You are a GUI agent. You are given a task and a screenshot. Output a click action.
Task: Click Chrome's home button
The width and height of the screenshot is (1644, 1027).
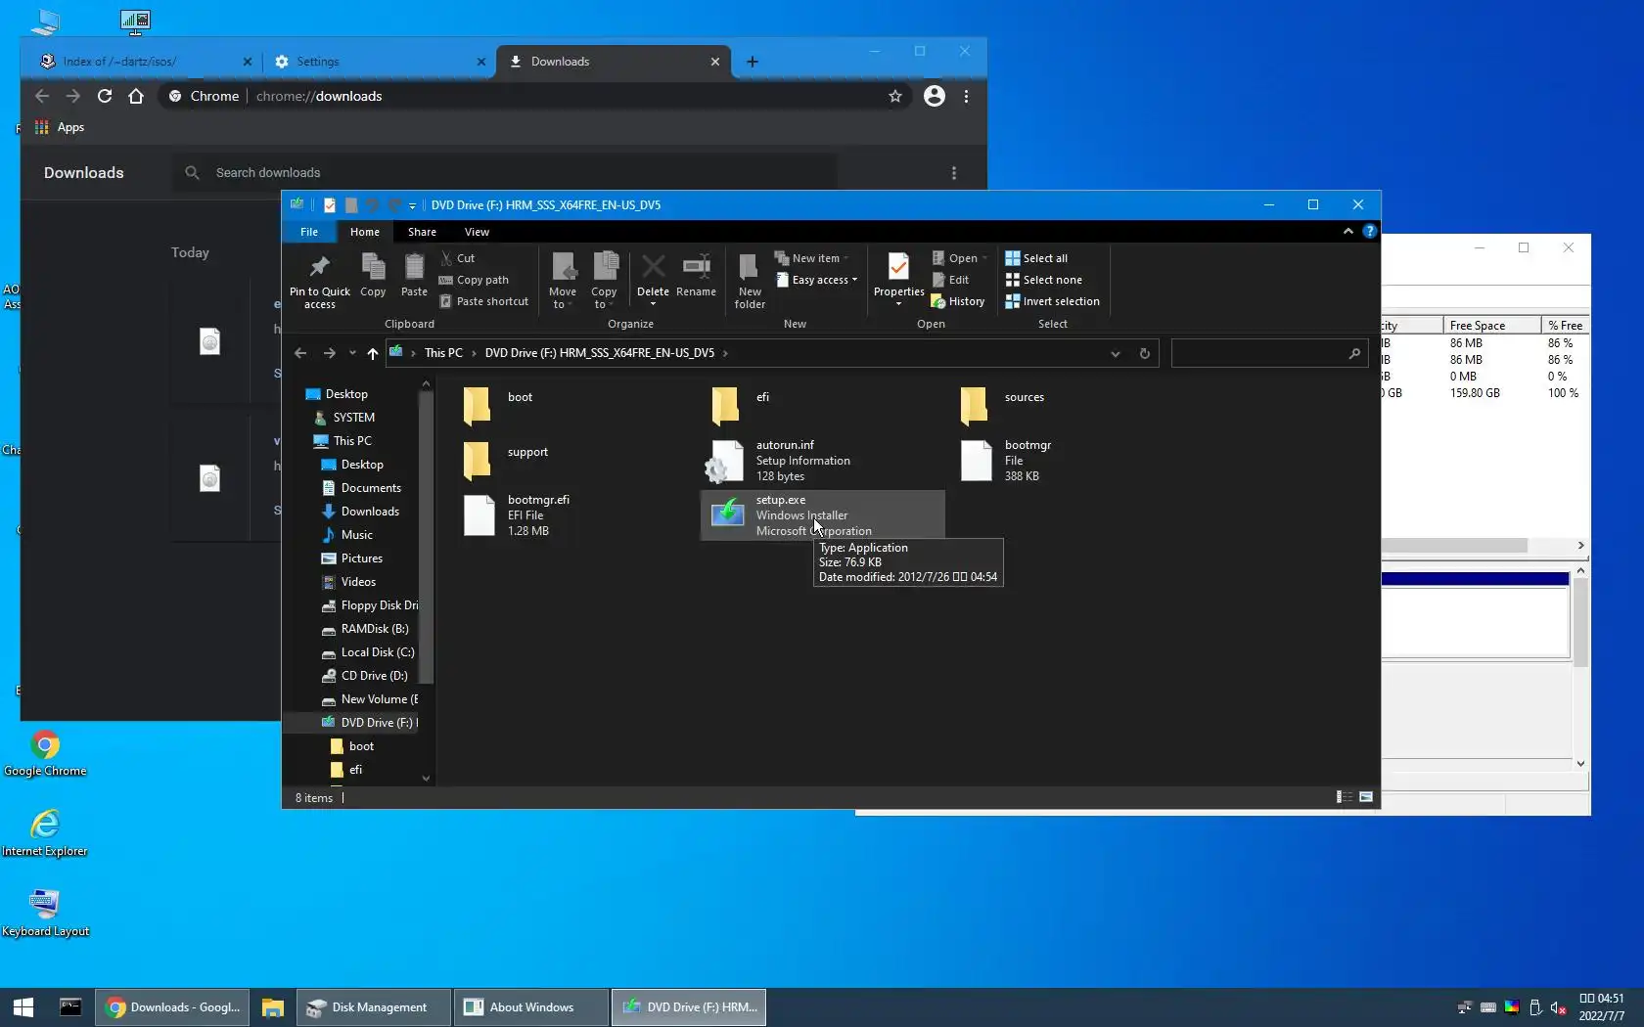136,96
